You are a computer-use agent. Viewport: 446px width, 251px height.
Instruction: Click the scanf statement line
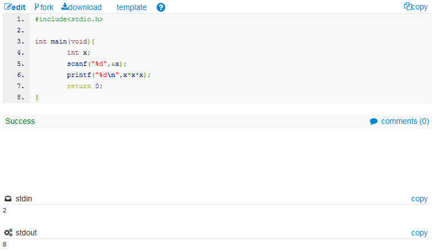[97, 64]
